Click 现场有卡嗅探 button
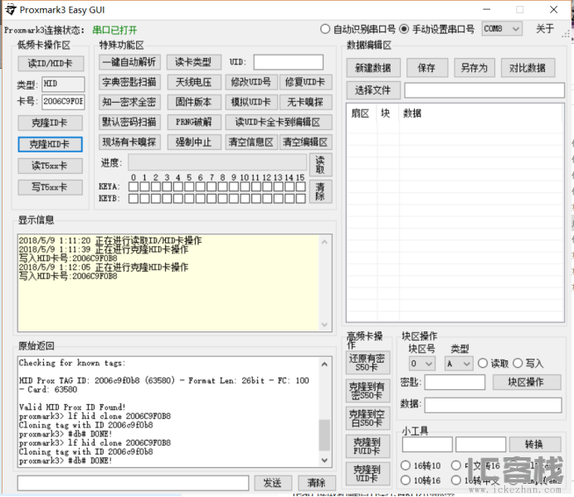574x497 pixels. 129,142
